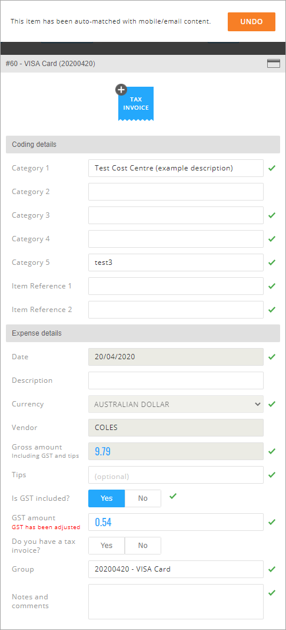Click green checkmark beside Gross amount
Screen dimensions: 286x630
coord(272,451)
